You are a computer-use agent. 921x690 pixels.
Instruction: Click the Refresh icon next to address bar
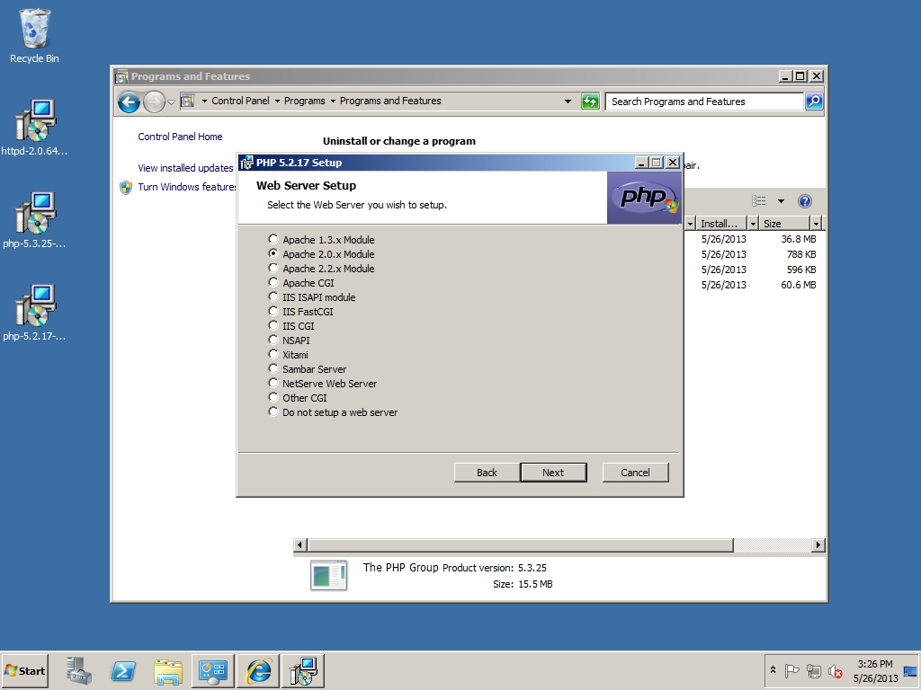coord(590,102)
